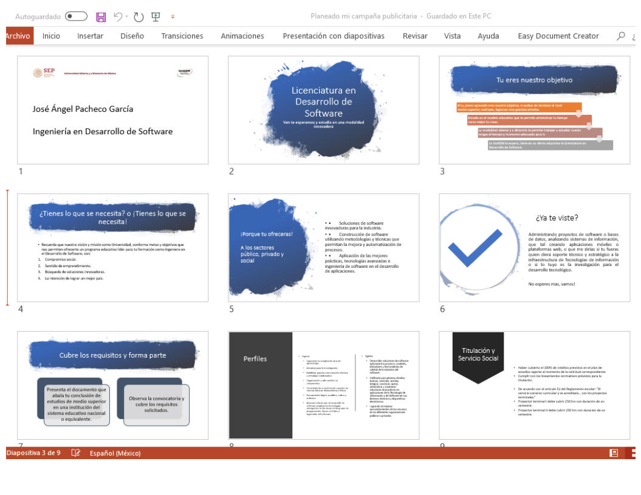Start slideshow from beginning icon
641x495 pixels.
coord(156,16)
